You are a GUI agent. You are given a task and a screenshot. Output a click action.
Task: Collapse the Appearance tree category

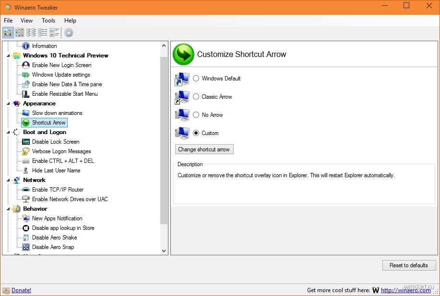[x=8, y=103]
